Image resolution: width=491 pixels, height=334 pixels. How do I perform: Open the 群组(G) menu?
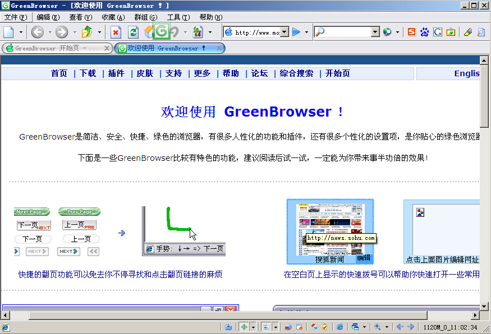pos(146,17)
